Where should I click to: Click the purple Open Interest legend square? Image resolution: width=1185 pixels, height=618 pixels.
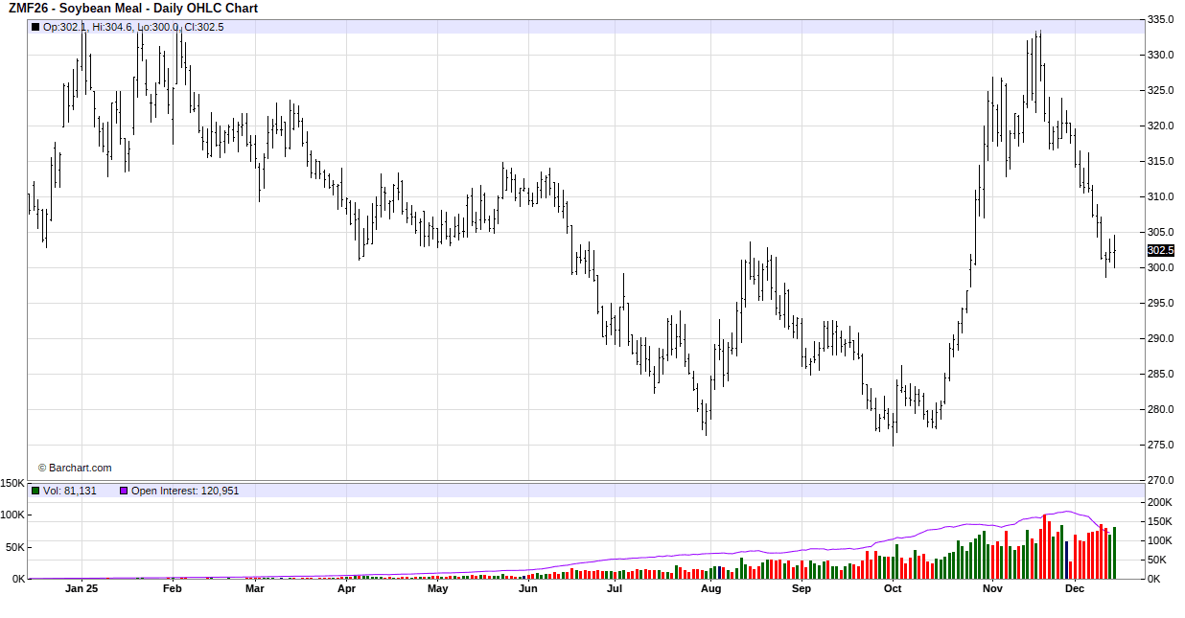(124, 491)
